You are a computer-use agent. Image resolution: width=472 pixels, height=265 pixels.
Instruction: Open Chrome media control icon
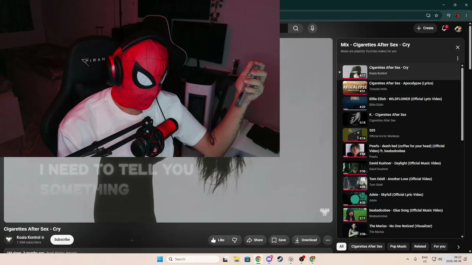448,15
